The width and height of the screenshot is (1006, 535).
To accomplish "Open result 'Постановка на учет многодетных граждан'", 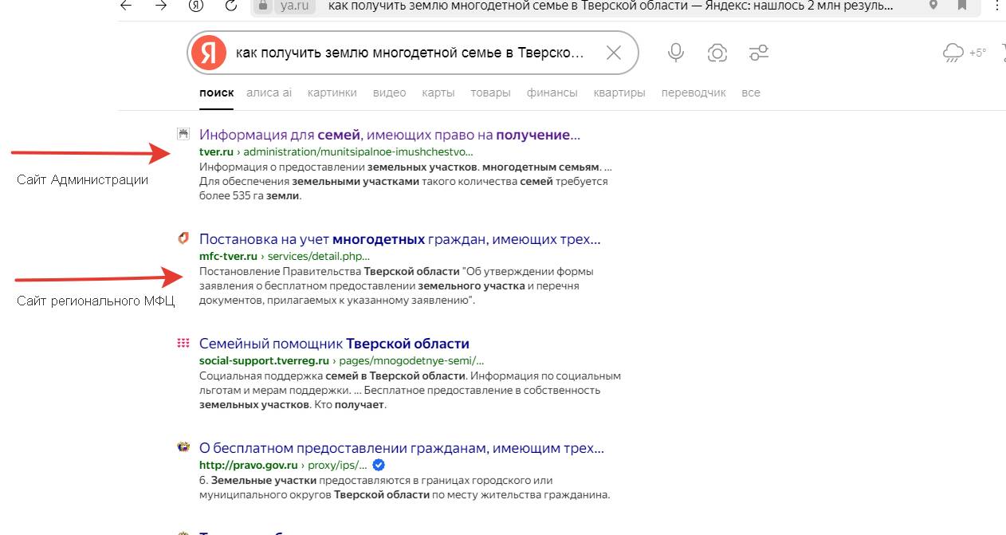I will (400, 238).
